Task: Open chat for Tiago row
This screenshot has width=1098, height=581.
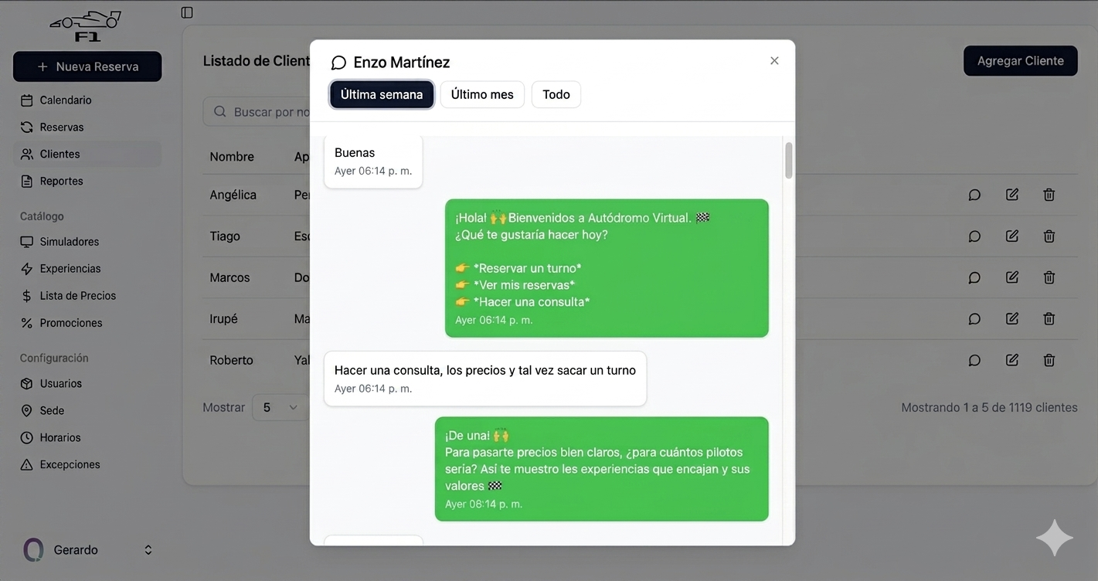Action: click(974, 236)
